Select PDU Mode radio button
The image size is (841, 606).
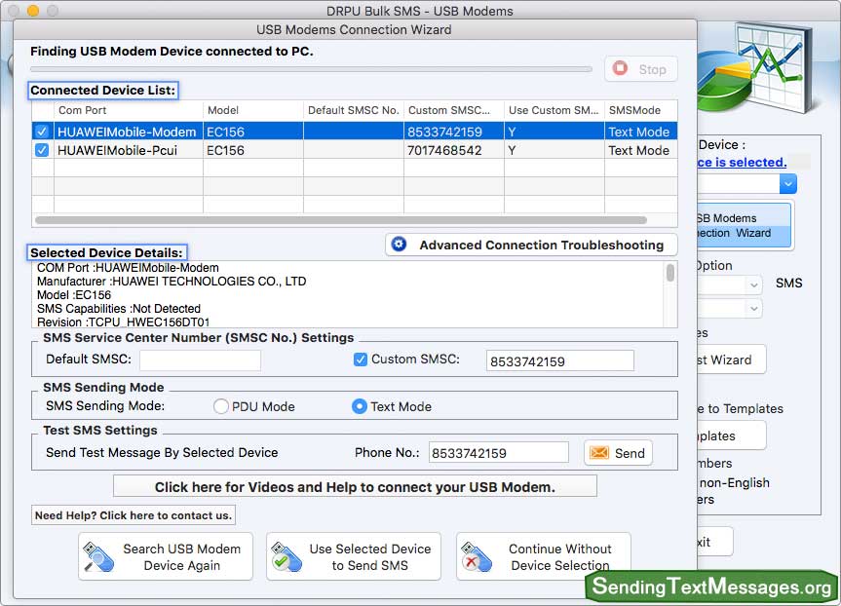(221, 406)
